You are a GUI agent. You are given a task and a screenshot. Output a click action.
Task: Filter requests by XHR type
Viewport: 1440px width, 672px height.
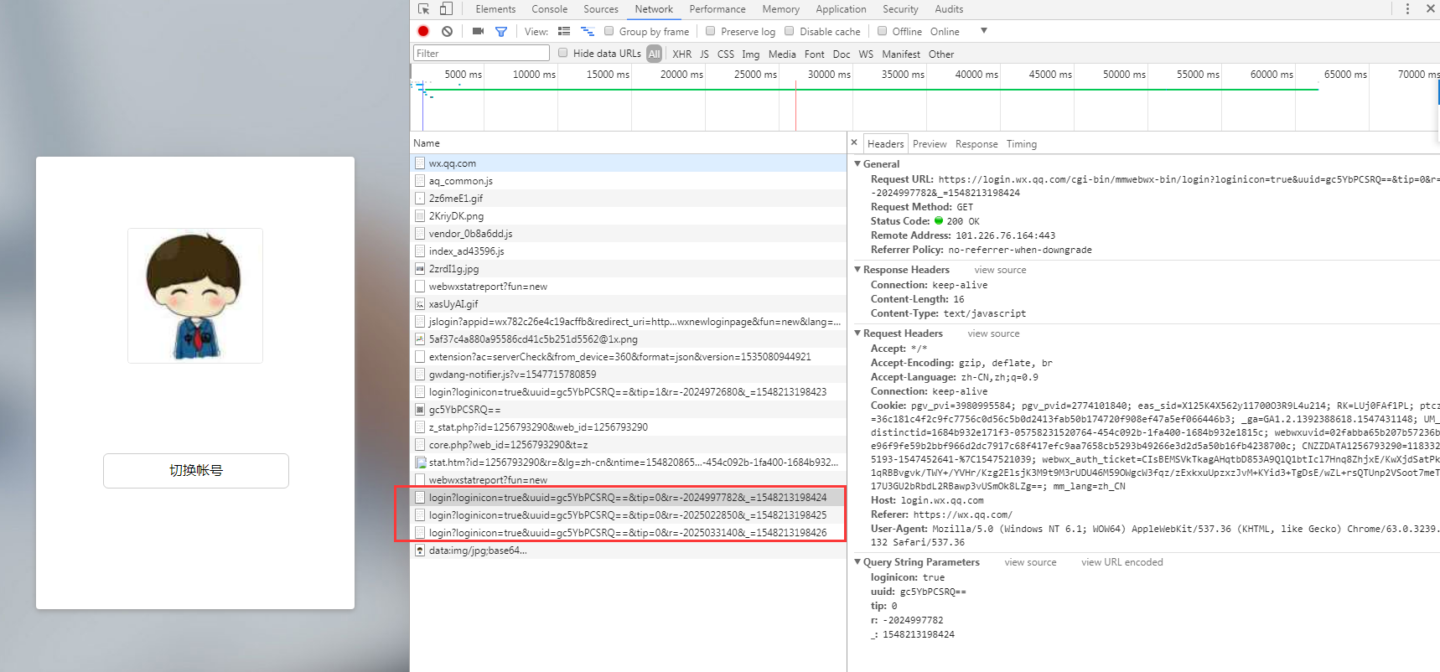click(682, 54)
